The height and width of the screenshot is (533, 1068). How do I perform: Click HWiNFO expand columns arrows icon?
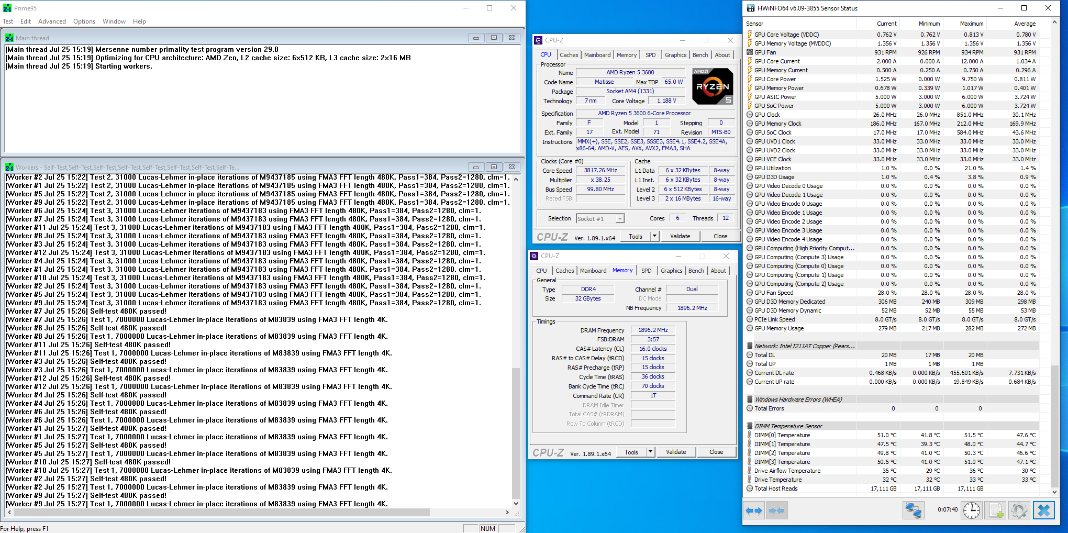[754, 510]
